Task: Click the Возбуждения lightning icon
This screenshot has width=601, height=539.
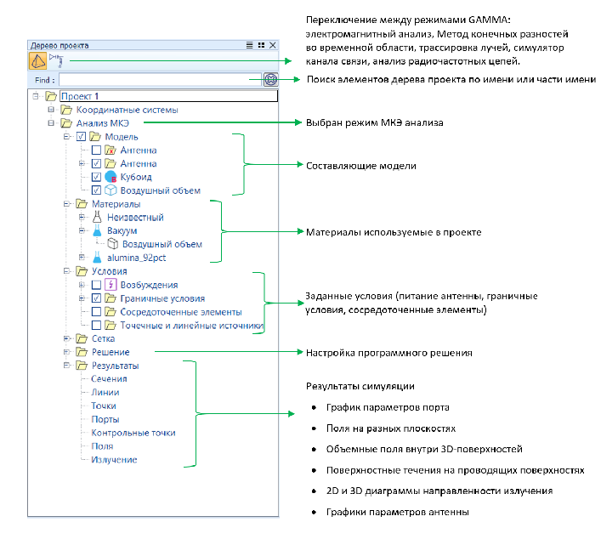Action: (x=110, y=285)
